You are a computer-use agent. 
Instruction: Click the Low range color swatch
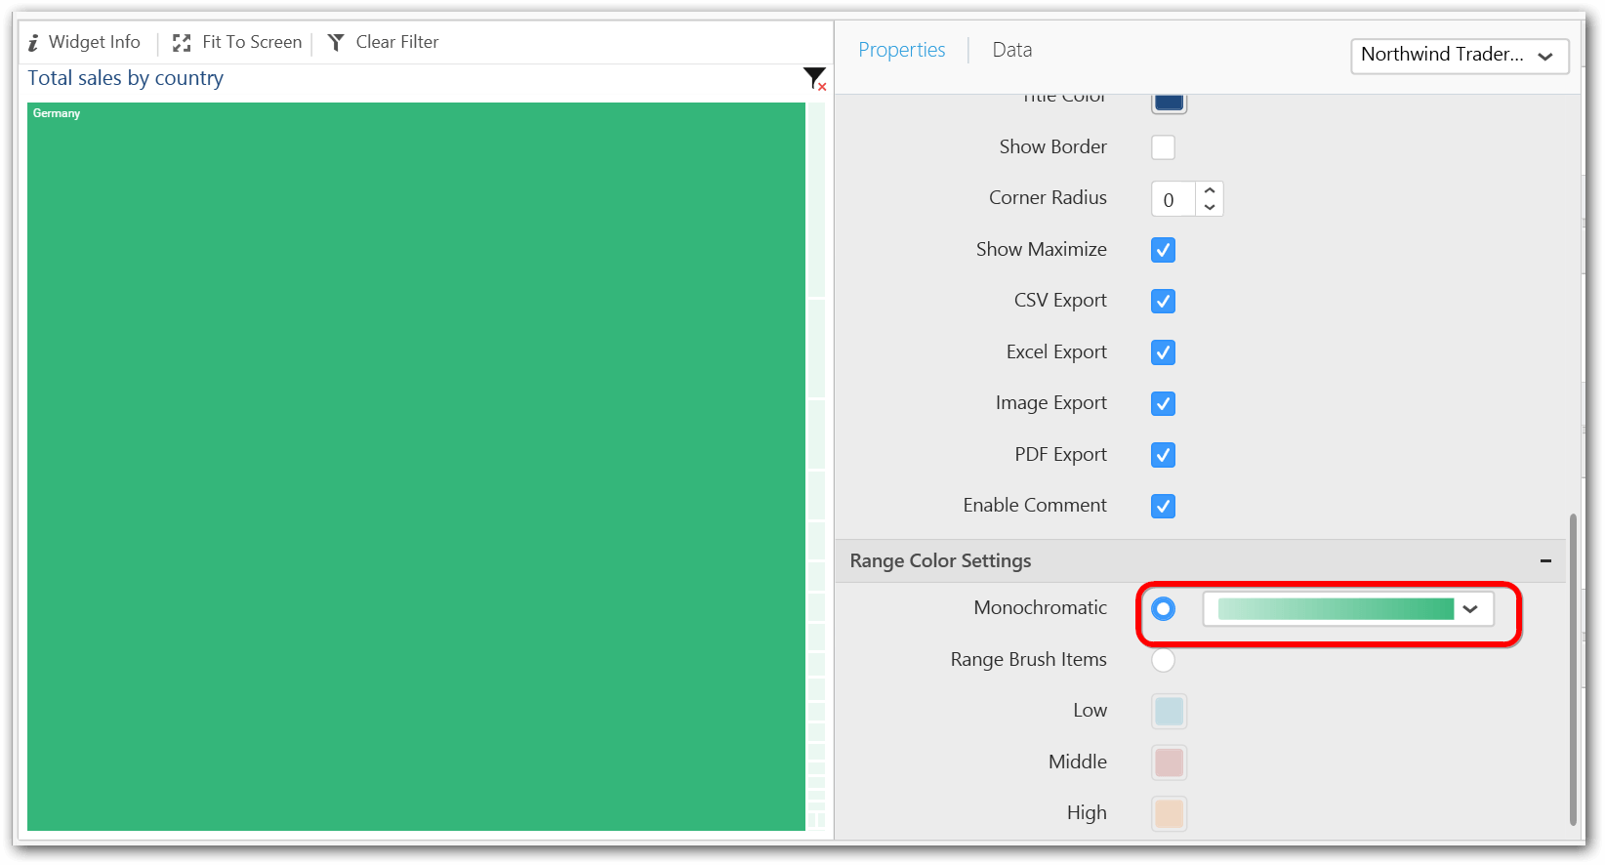pos(1169,712)
